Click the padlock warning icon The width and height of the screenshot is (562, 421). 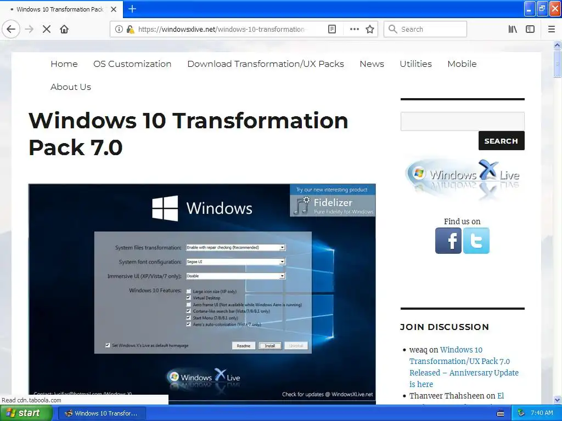tap(131, 29)
